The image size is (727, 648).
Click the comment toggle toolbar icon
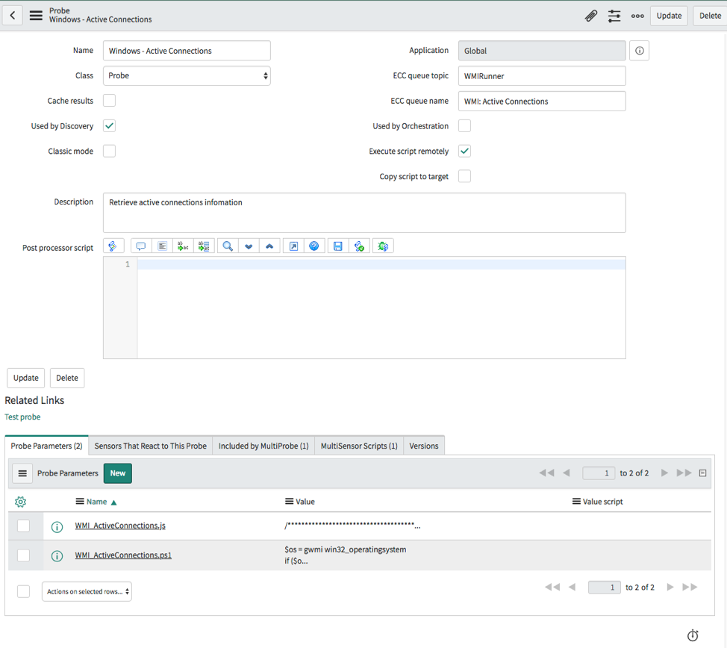[141, 246]
